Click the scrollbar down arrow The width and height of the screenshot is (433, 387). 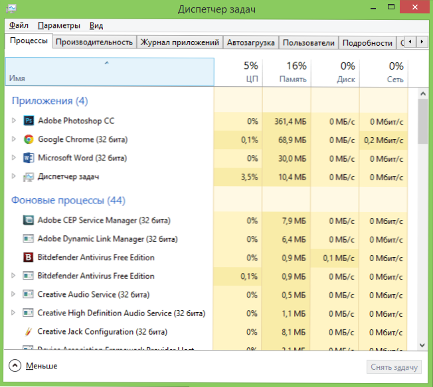422,345
